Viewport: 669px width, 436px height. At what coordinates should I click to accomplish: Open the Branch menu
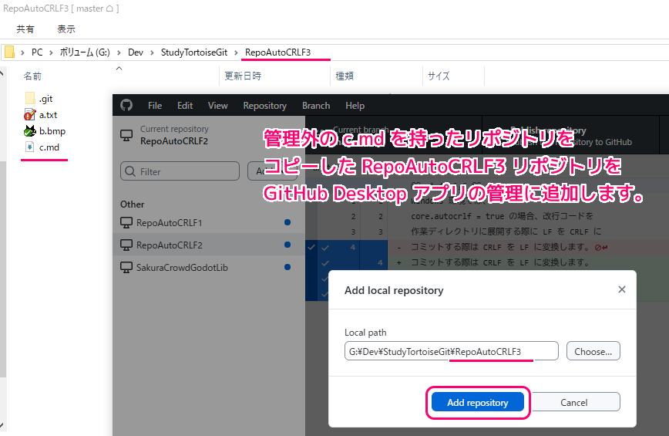coord(316,106)
